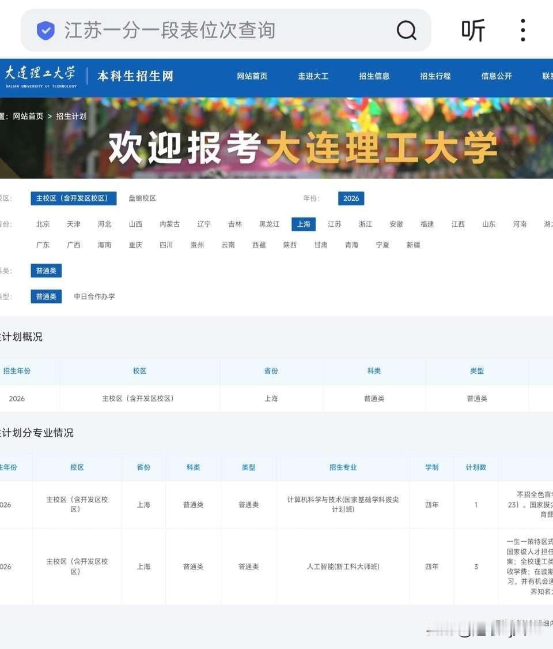553x649 pixels.
Task: Click 本科生招生网 site title
Action: pyautogui.click(x=135, y=76)
